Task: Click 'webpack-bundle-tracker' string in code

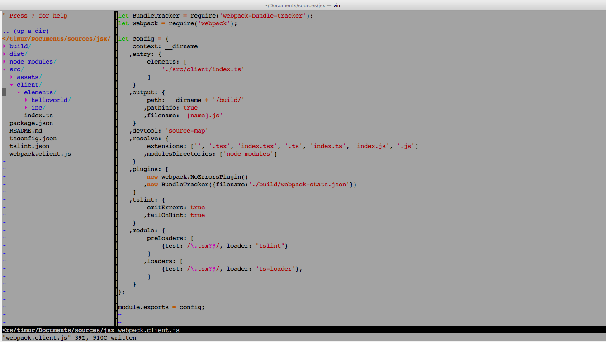Action: 263,16
